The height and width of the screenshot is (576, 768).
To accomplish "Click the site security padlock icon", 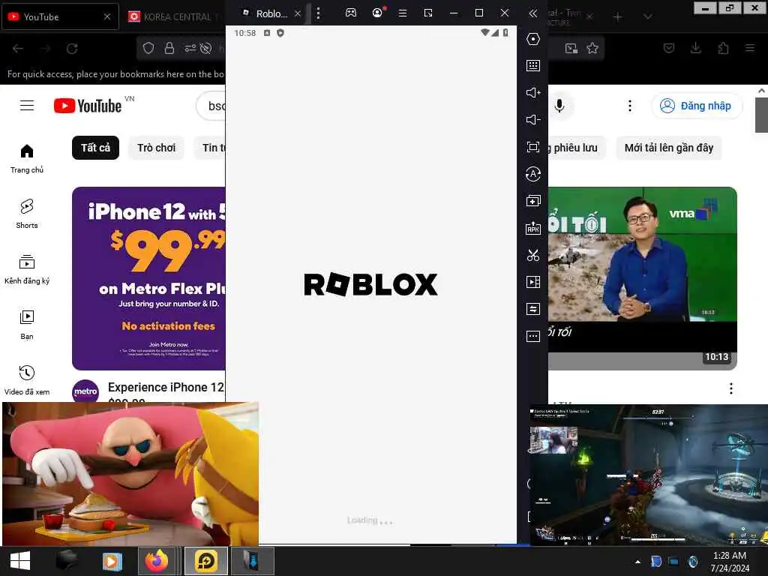I will pos(169,48).
